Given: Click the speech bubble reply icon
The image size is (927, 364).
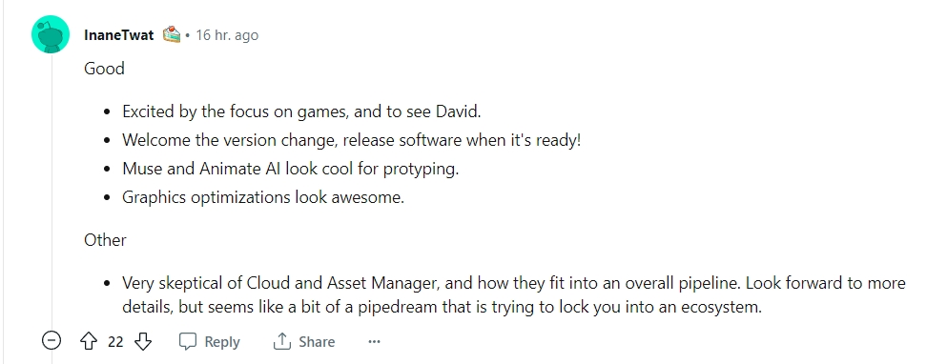Looking at the screenshot, I should tap(188, 341).
